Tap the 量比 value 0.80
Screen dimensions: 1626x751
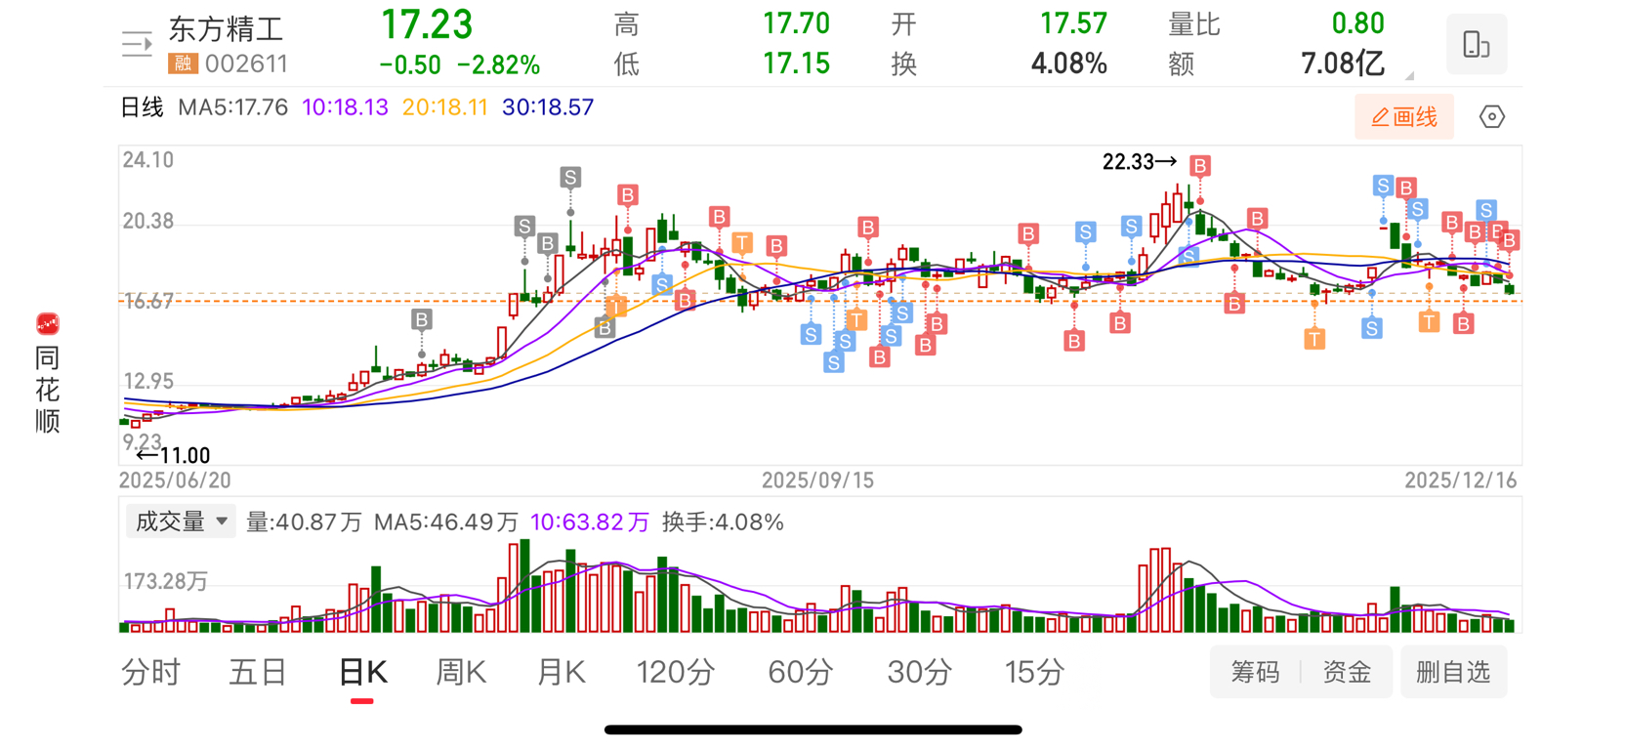(1357, 23)
